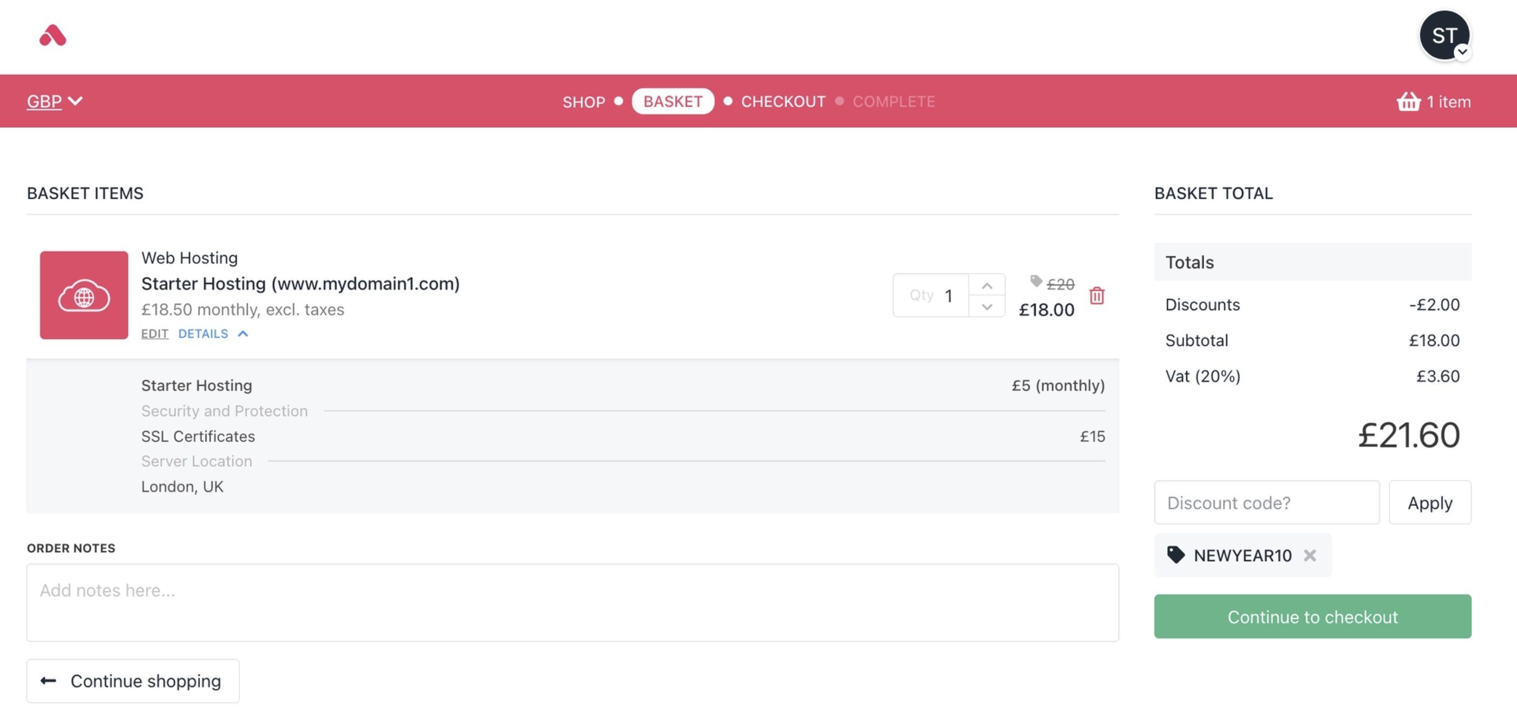Click the struck-through £20 price

click(1060, 284)
